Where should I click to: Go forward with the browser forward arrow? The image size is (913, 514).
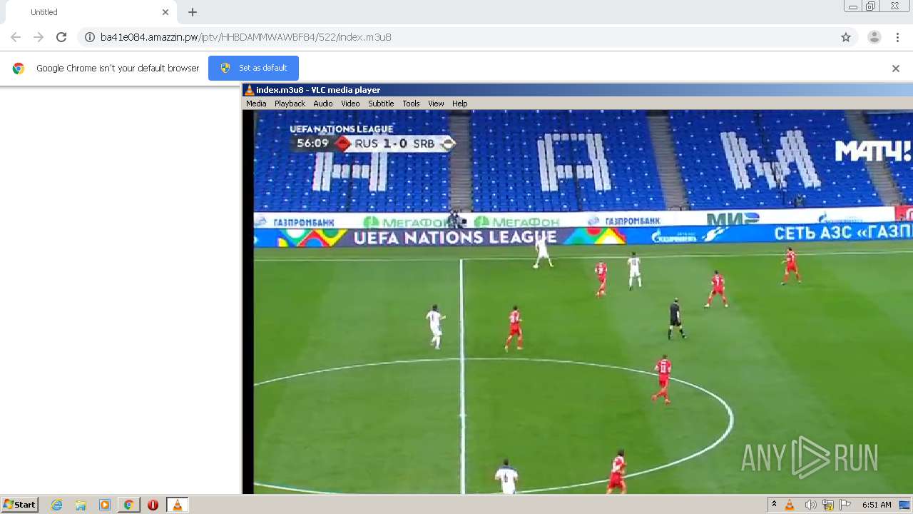point(39,37)
